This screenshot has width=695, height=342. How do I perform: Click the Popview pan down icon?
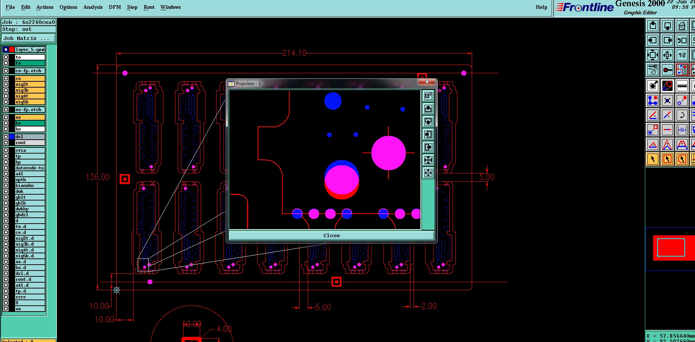428,122
